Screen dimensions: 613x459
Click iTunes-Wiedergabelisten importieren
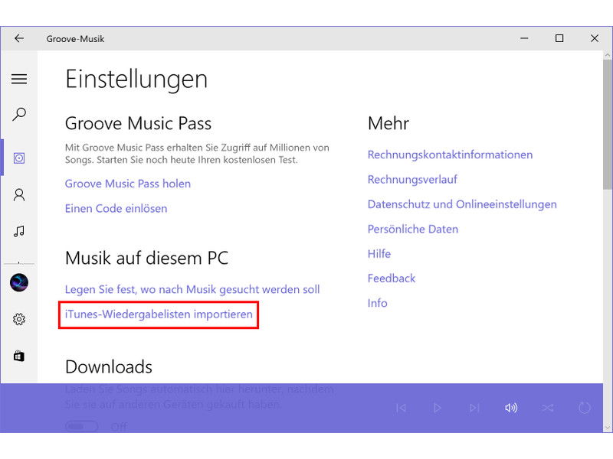point(159,314)
